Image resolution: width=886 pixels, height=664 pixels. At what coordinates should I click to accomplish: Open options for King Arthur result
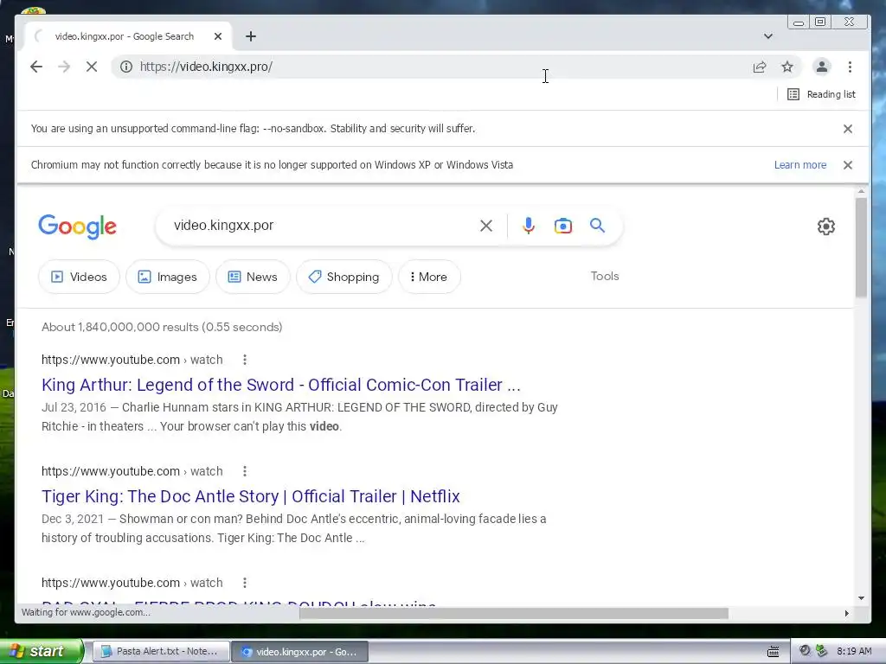click(x=244, y=360)
